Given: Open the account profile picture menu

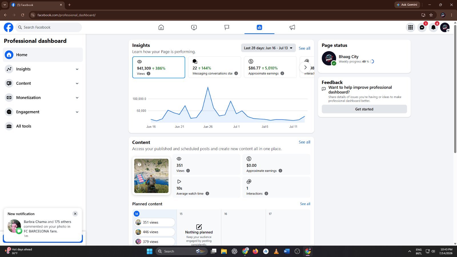Looking at the screenshot, I should pyautogui.click(x=445, y=27).
